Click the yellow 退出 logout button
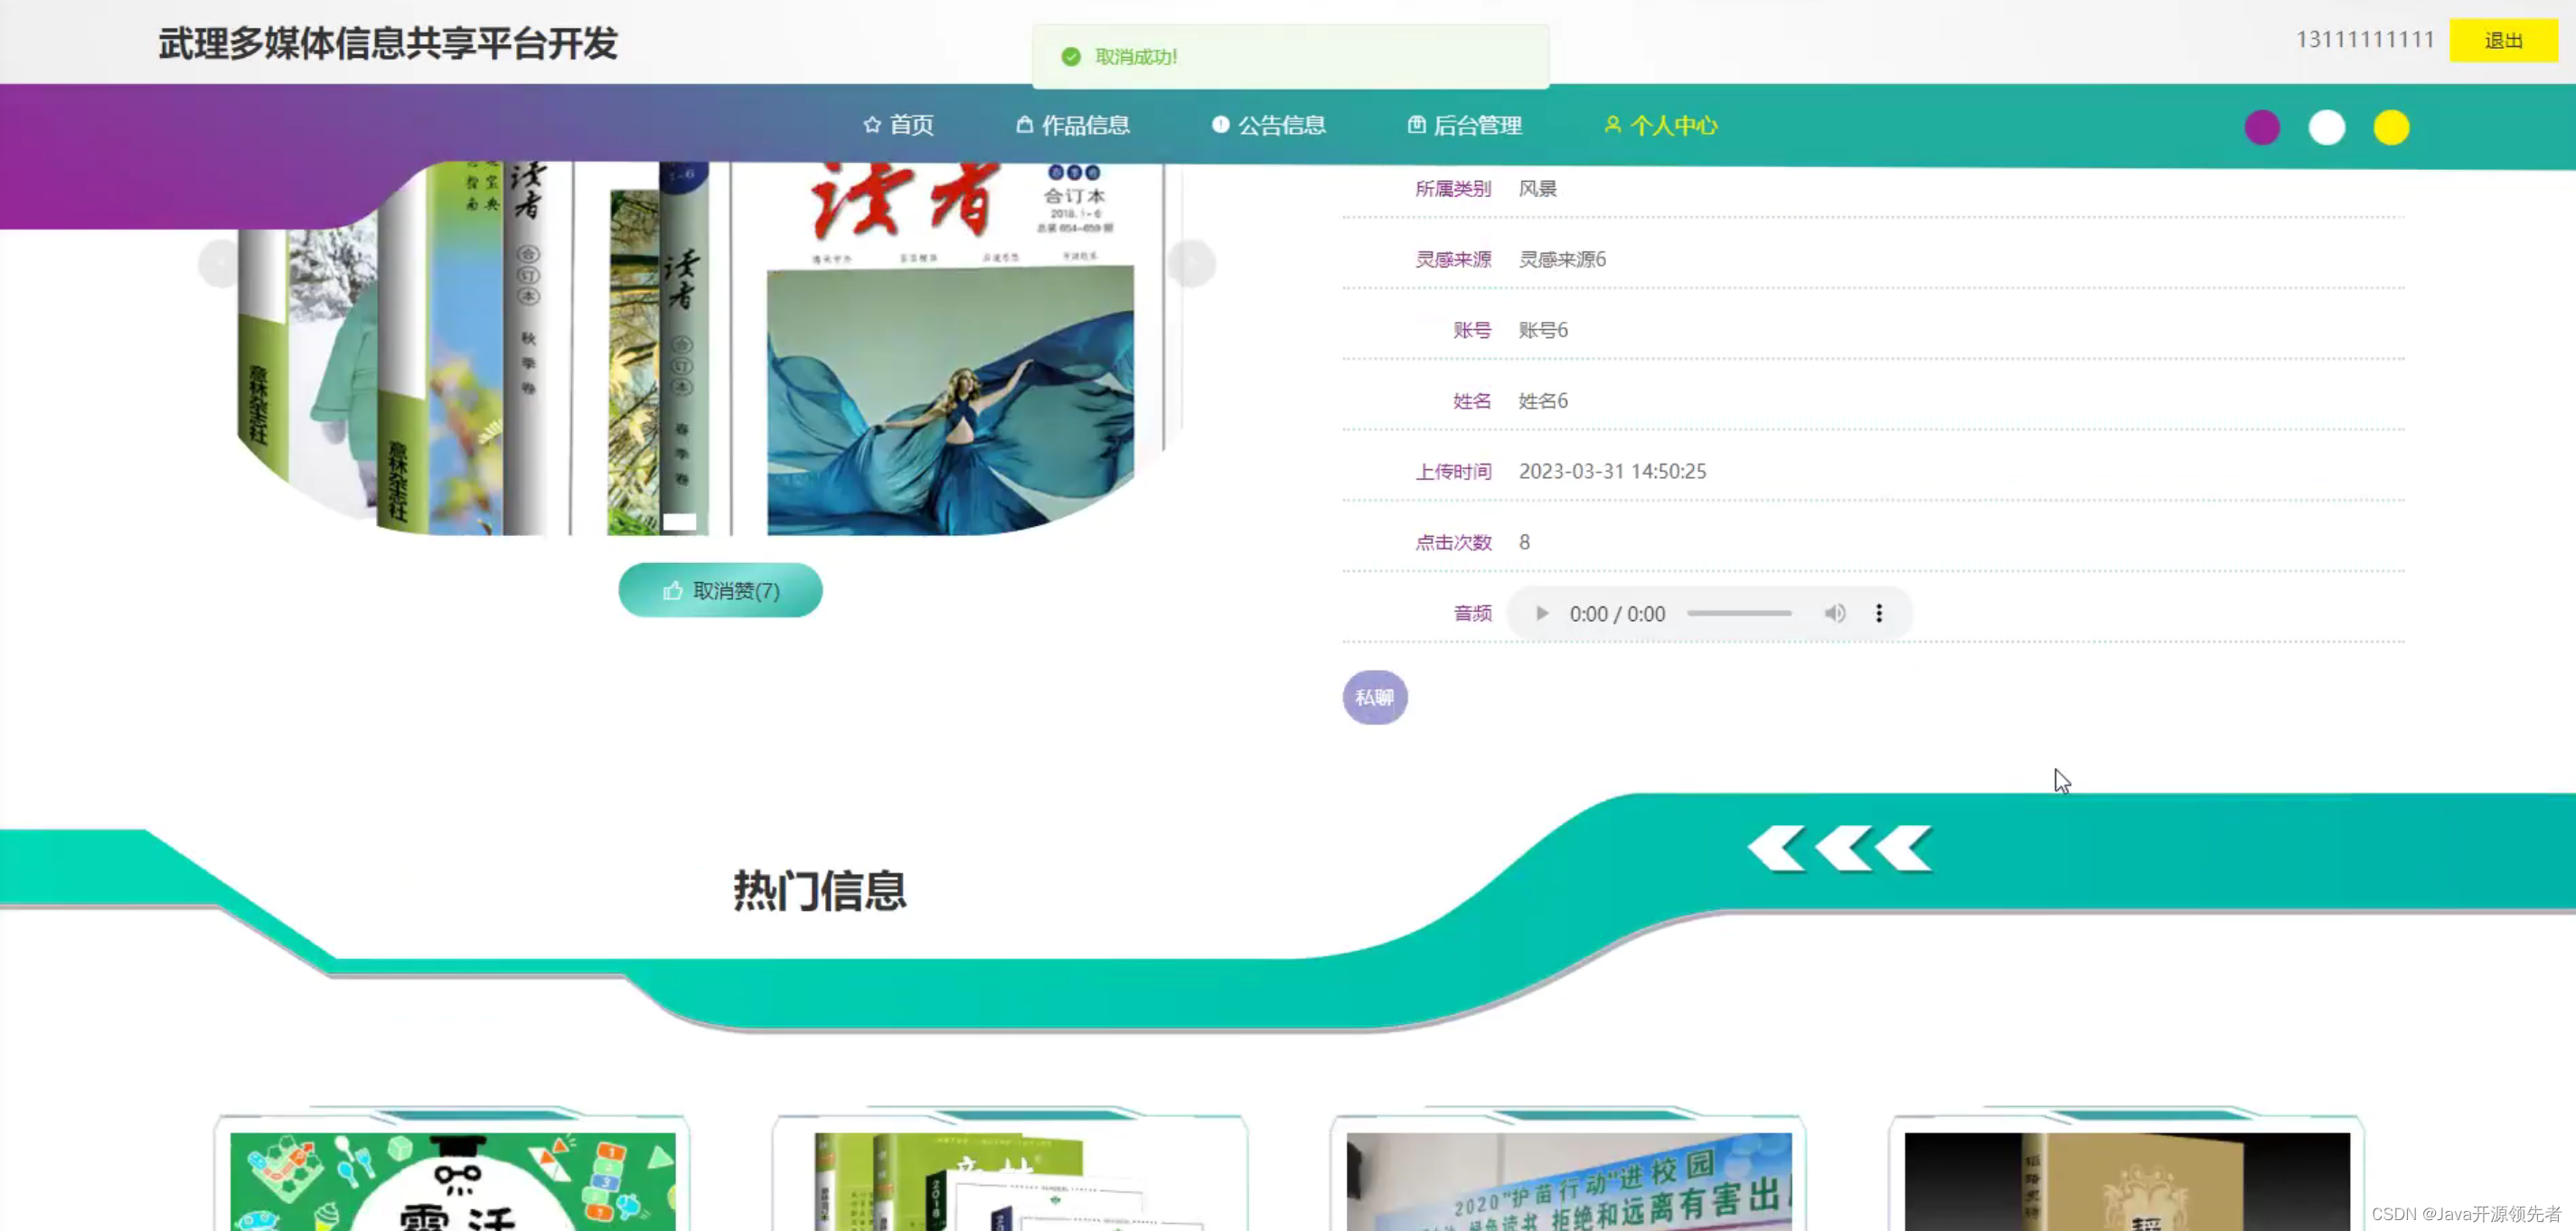The image size is (2576, 1231). click(x=2502, y=41)
